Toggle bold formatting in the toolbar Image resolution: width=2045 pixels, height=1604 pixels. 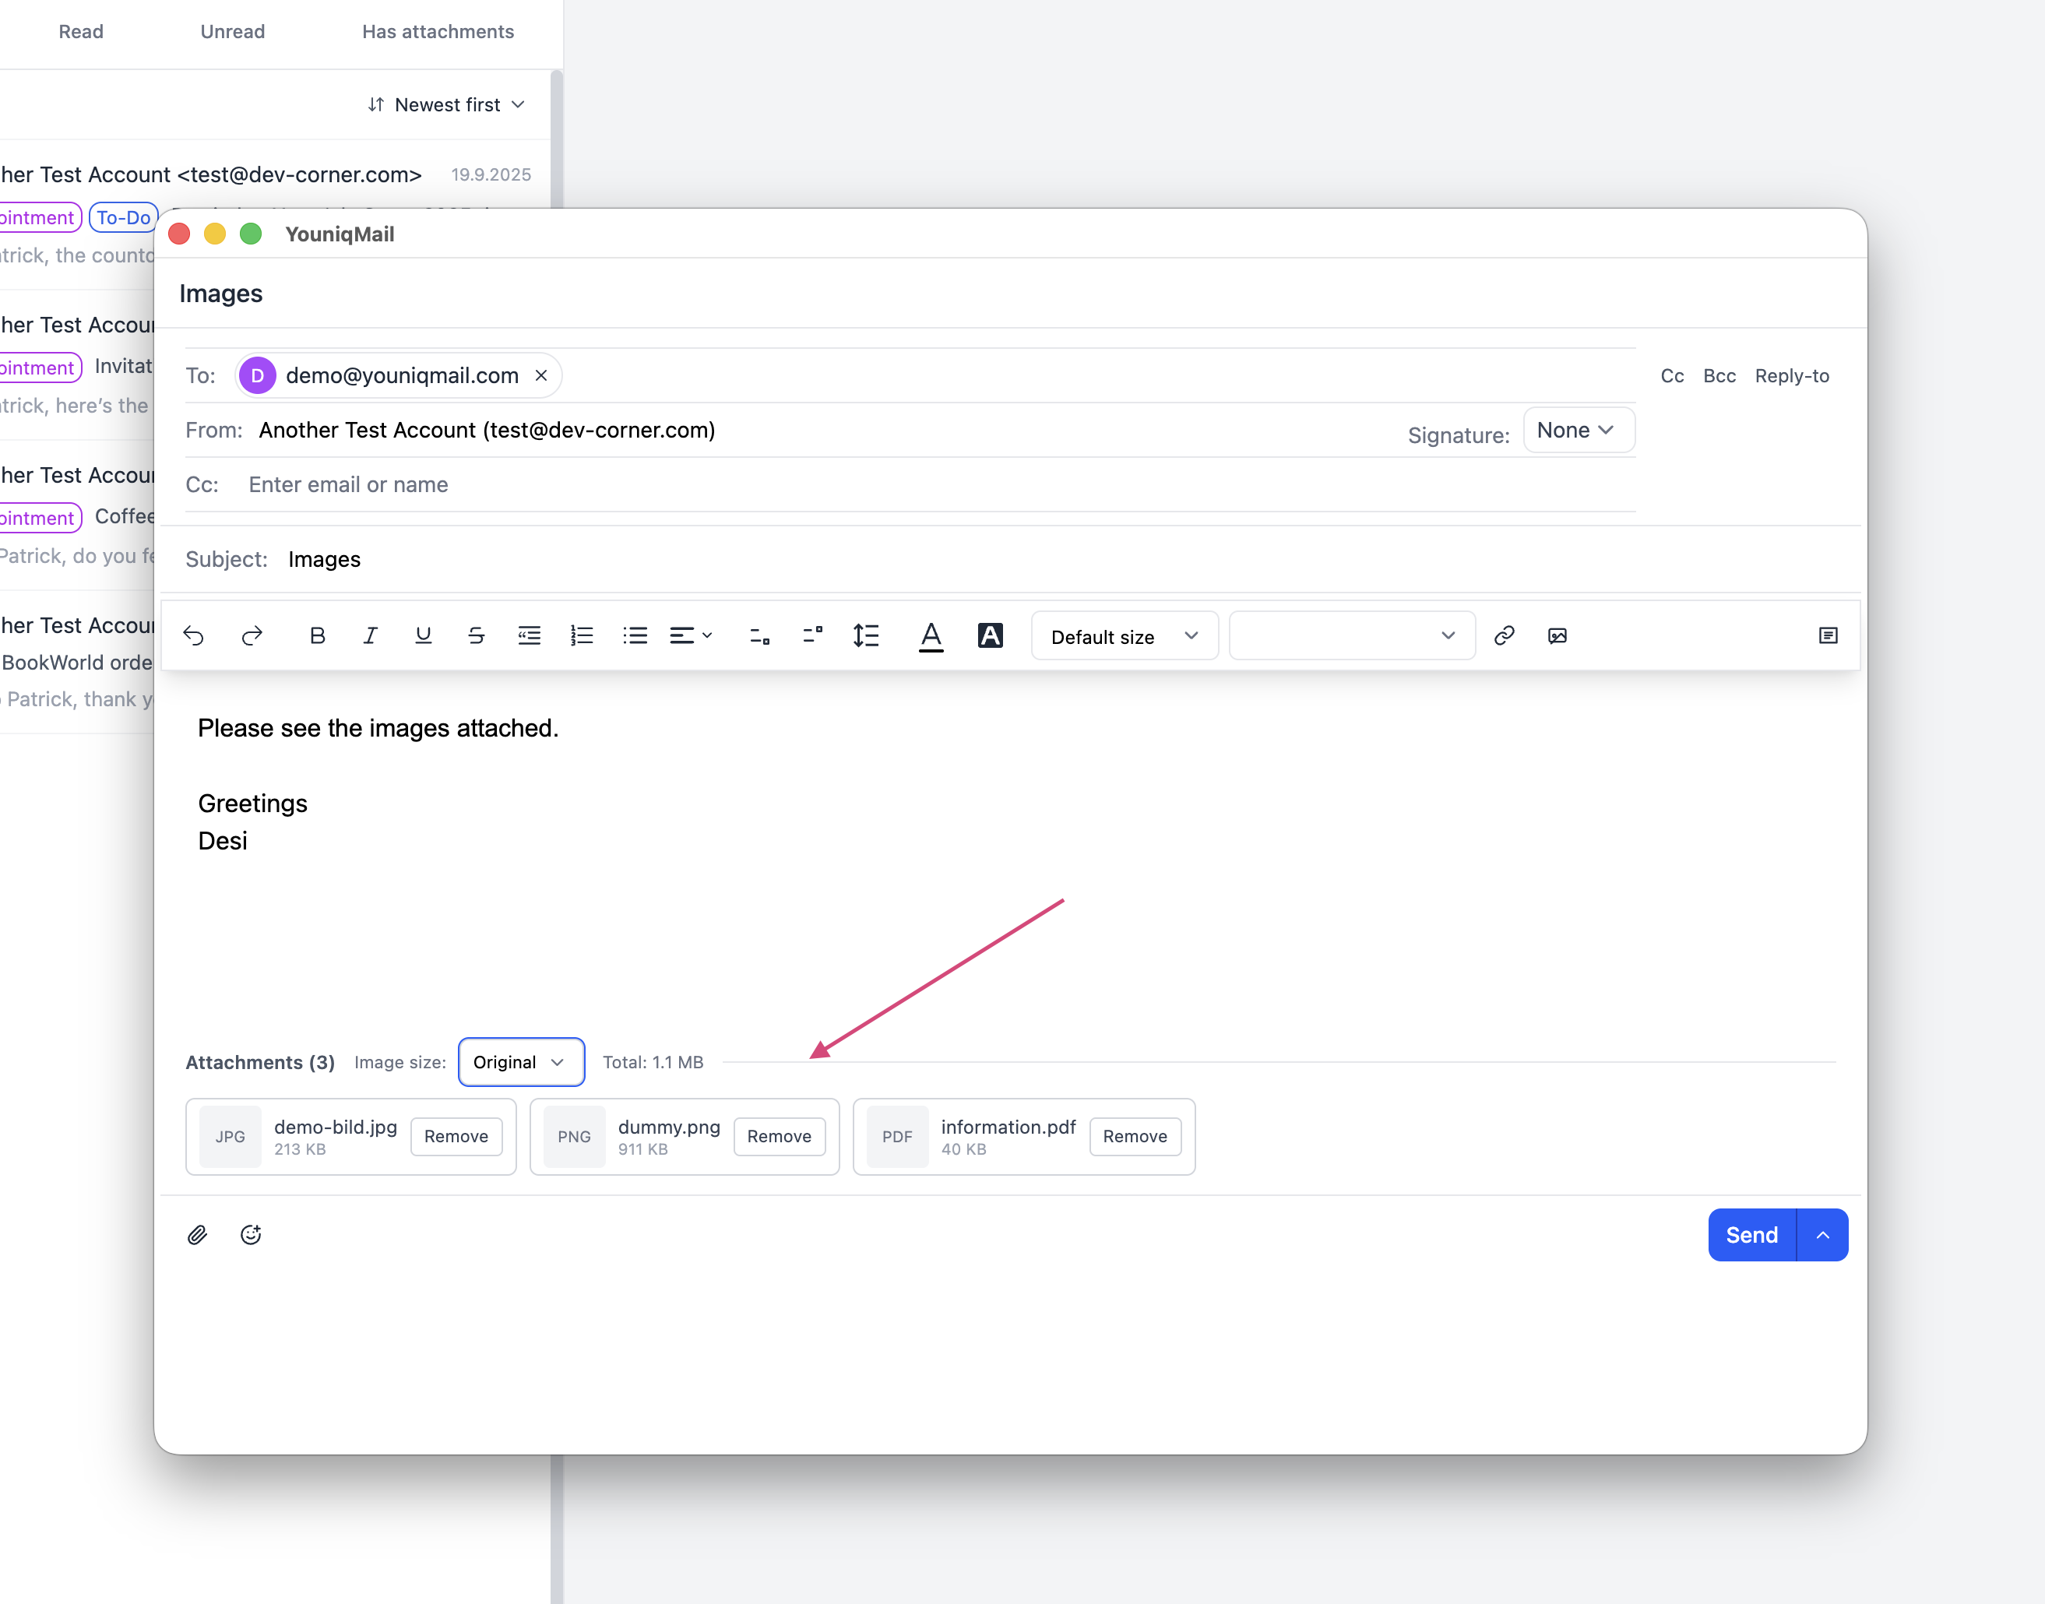[318, 636]
